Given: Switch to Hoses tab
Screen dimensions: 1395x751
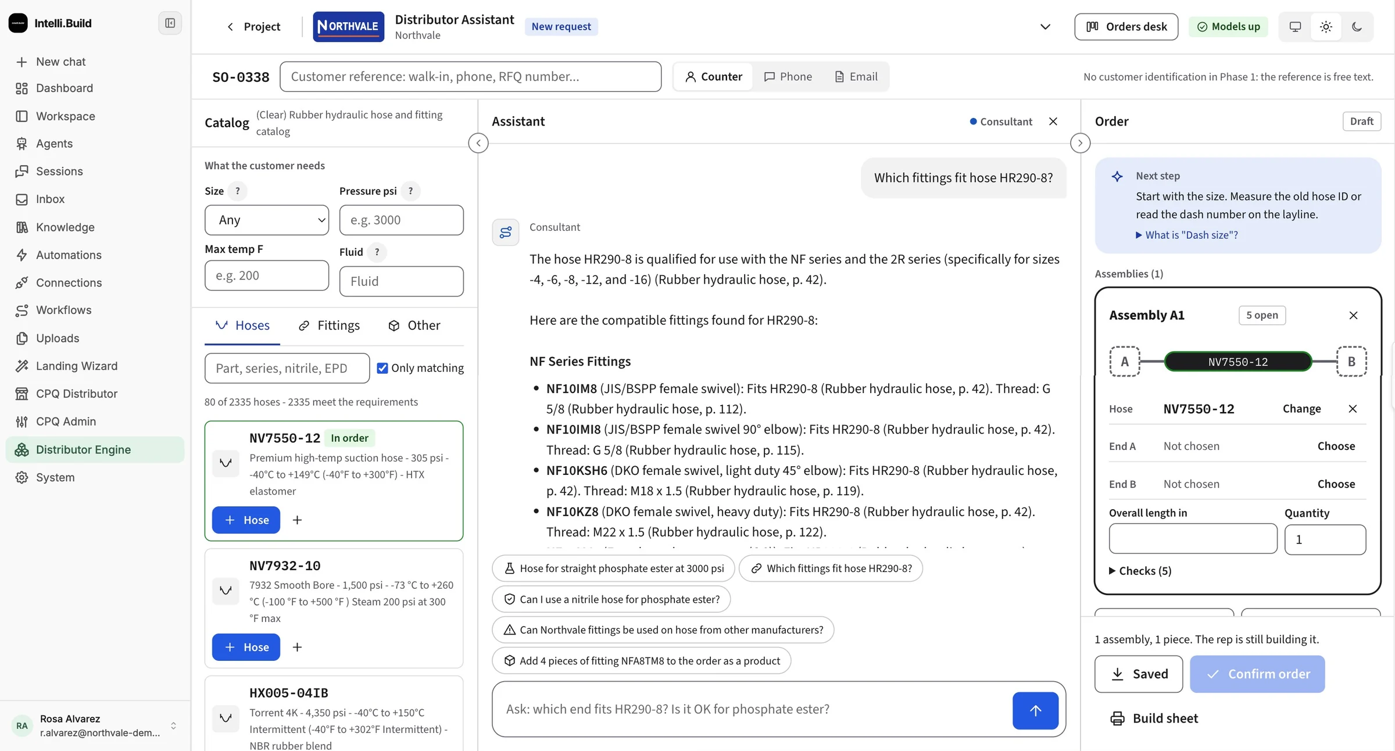Looking at the screenshot, I should [242, 326].
